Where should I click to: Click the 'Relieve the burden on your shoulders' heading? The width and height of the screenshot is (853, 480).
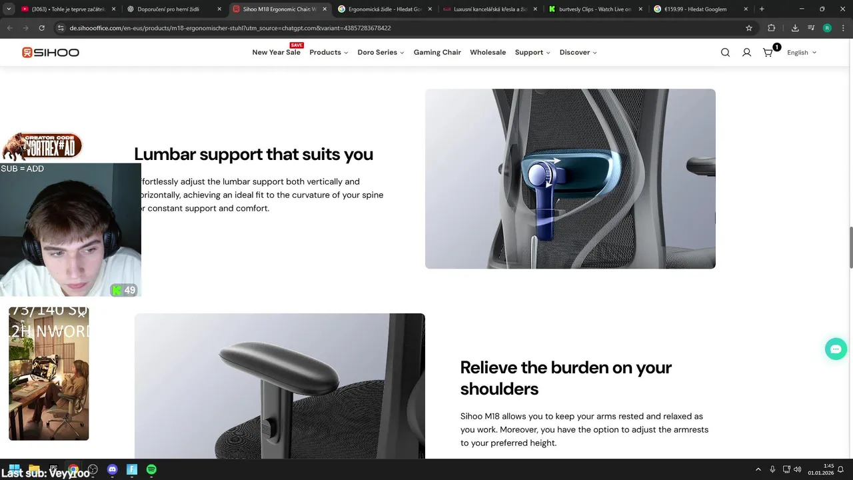[x=566, y=378]
